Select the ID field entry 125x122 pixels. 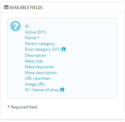click(27, 26)
